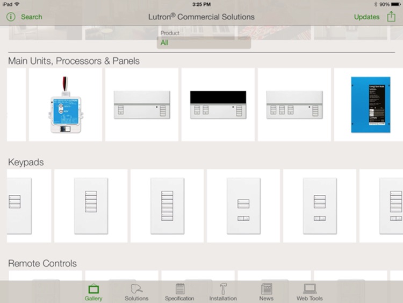Open the five-button keypad product
The height and width of the screenshot is (303, 403).
[91, 206]
